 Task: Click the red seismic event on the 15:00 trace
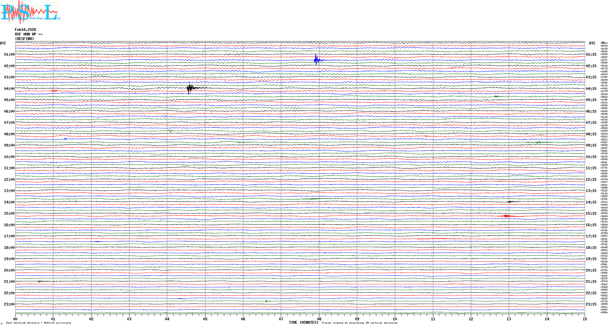507,216
